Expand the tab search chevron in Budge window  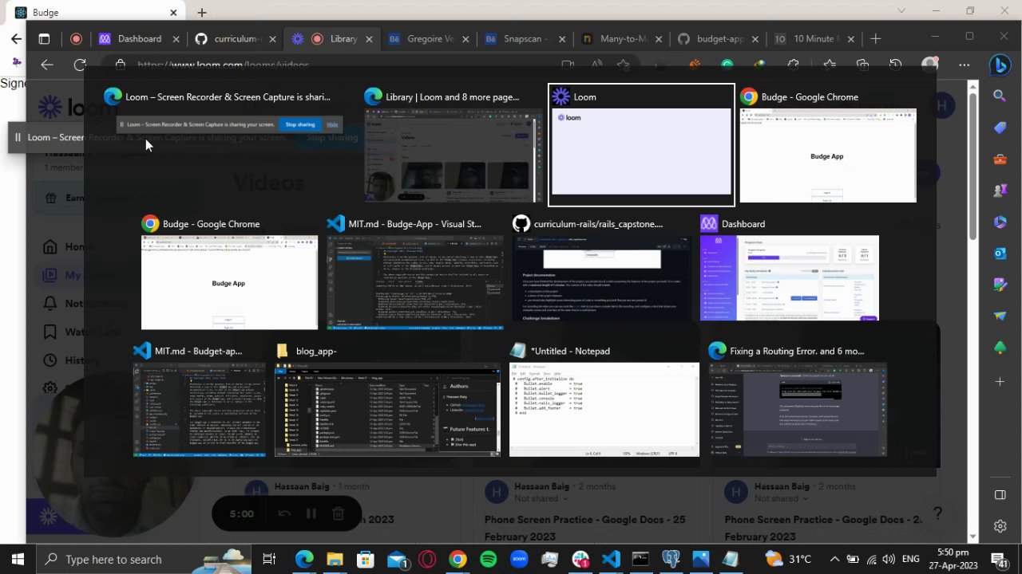point(901,11)
